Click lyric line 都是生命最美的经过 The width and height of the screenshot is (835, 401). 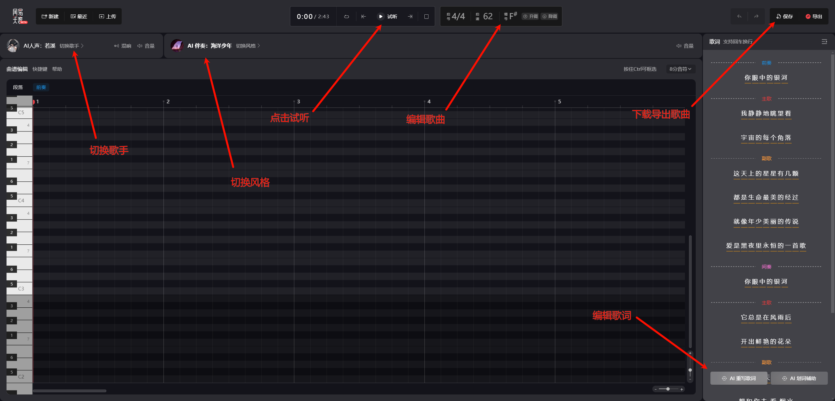click(766, 197)
